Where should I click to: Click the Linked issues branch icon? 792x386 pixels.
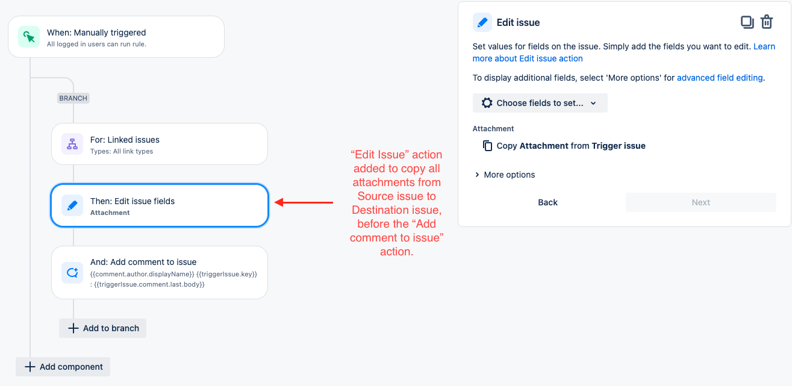(x=72, y=143)
